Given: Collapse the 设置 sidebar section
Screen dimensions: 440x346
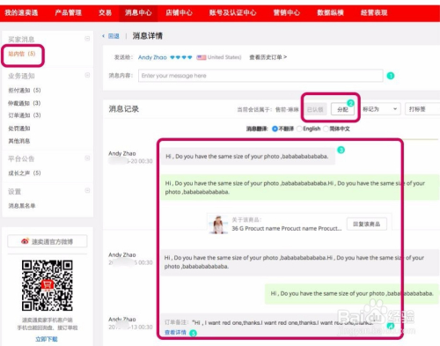Looking at the screenshot, I should 87,190.
